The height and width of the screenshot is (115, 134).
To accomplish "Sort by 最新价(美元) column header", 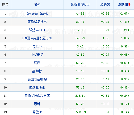I will [80, 4].
